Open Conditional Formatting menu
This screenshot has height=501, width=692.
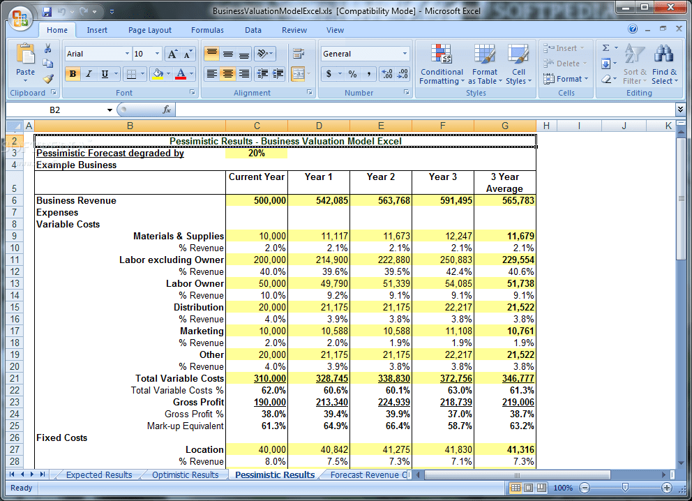(442, 64)
